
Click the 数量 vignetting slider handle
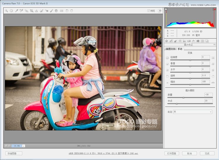tap(183, 98)
